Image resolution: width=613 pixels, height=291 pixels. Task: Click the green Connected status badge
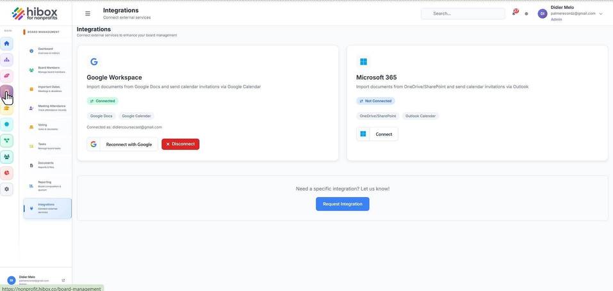click(x=102, y=101)
